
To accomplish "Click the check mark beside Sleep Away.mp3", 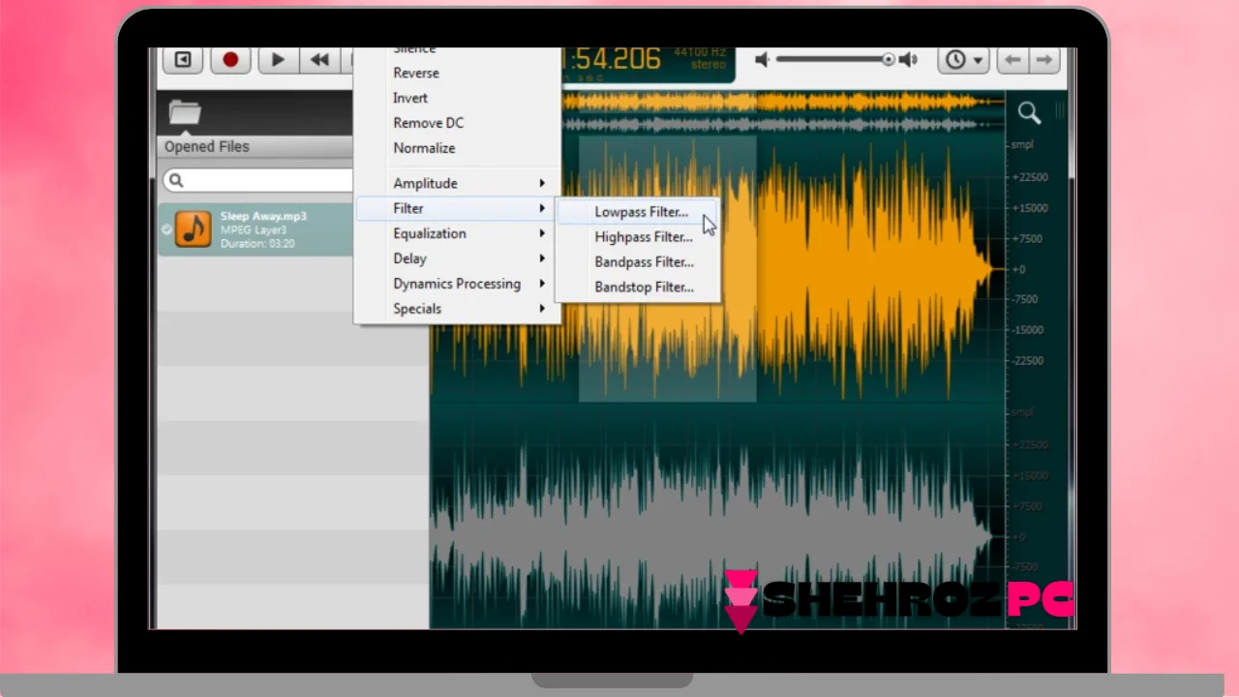I will (x=166, y=229).
